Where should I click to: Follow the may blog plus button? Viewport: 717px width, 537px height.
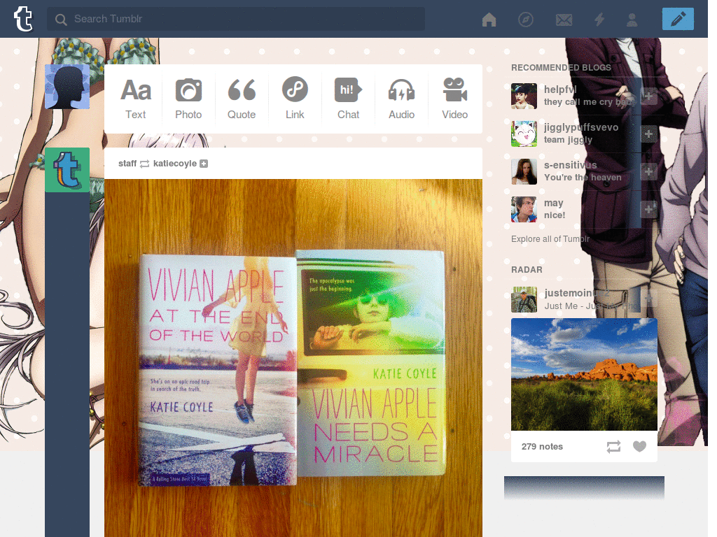pyautogui.click(x=648, y=210)
